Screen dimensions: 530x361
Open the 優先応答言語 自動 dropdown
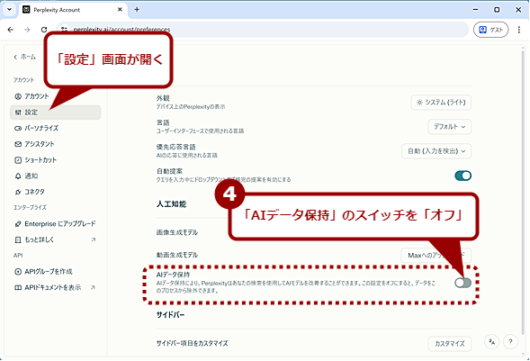436,151
